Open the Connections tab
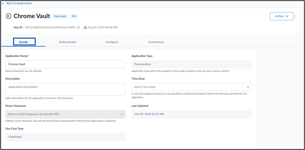This screenshot has width=305, height=150. pos(156,42)
